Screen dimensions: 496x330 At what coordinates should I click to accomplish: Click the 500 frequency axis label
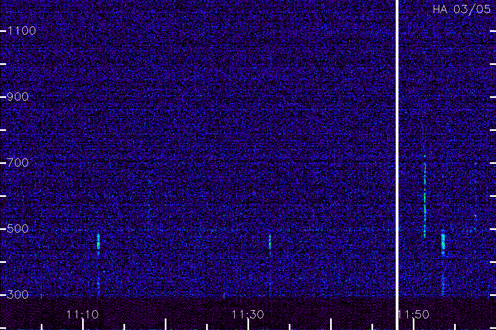click(18, 229)
